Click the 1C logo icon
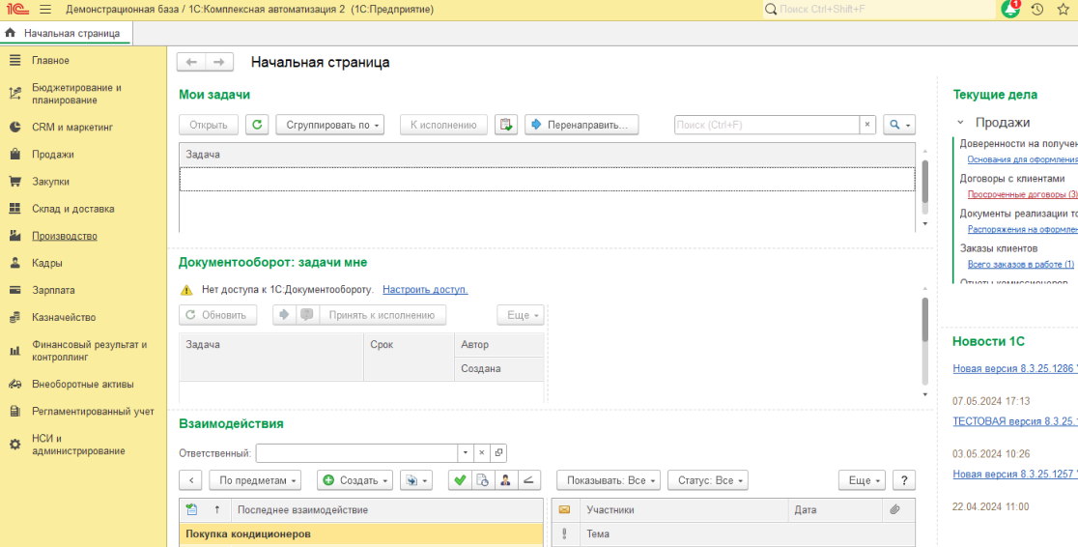This screenshot has height=547, width=1078. (17, 10)
